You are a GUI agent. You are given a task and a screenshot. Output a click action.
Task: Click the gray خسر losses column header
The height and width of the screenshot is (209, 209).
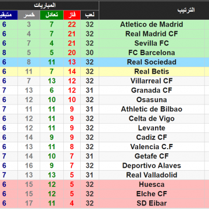point(29,15)
